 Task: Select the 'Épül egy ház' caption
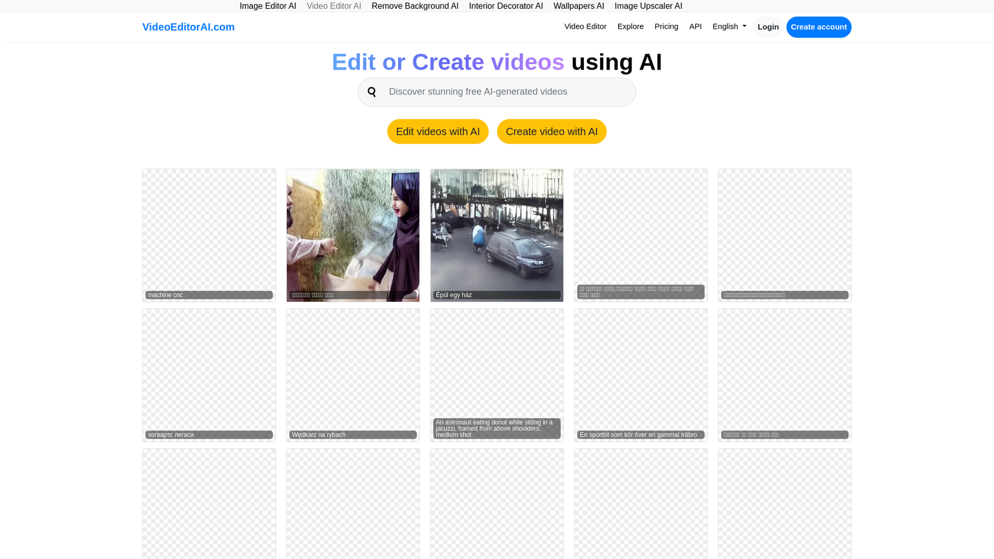pyautogui.click(x=497, y=295)
